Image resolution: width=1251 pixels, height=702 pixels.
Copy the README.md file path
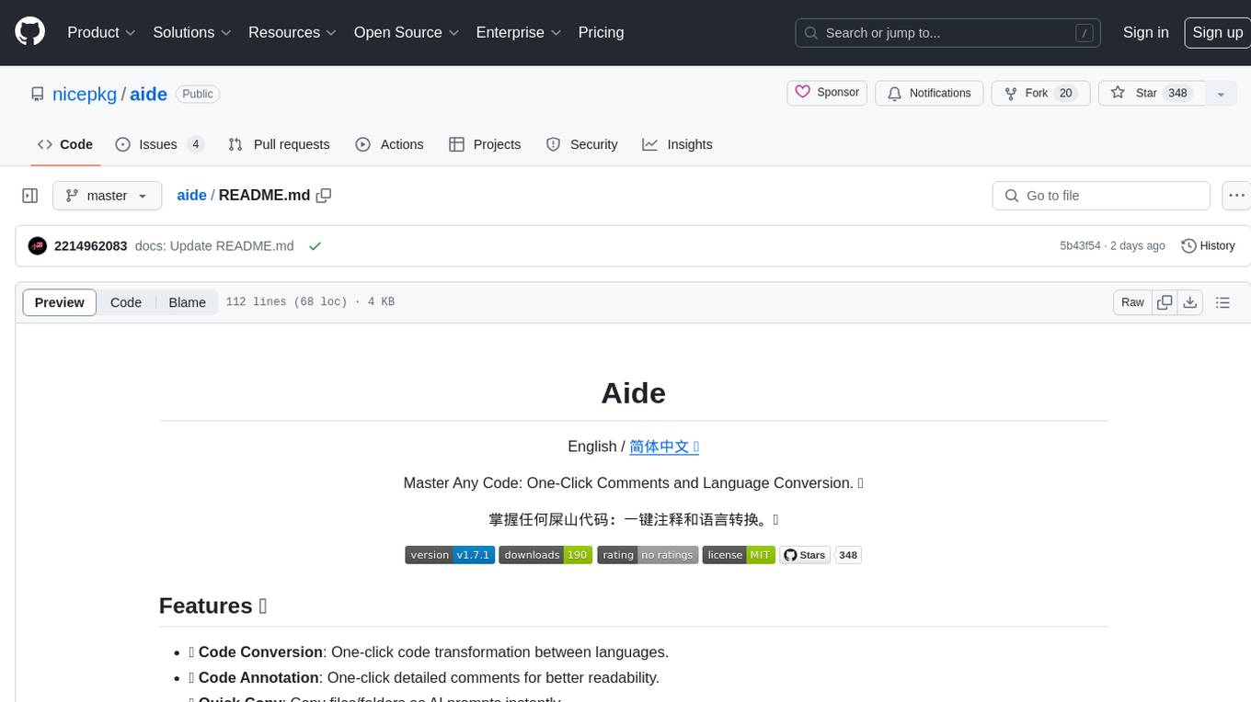tap(324, 195)
